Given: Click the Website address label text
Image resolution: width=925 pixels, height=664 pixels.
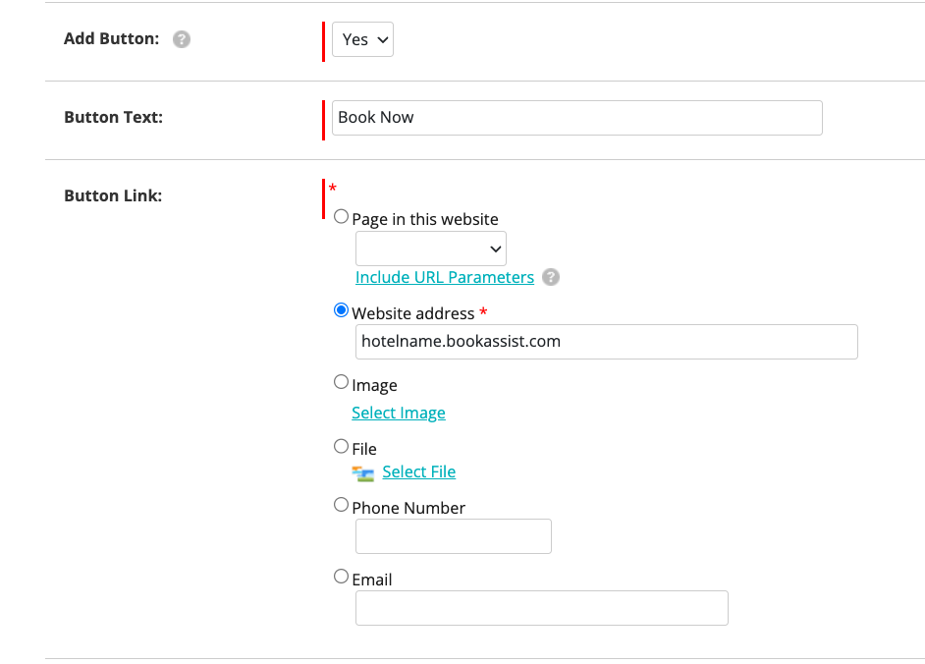Looking at the screenshot, I should (413, 313).
